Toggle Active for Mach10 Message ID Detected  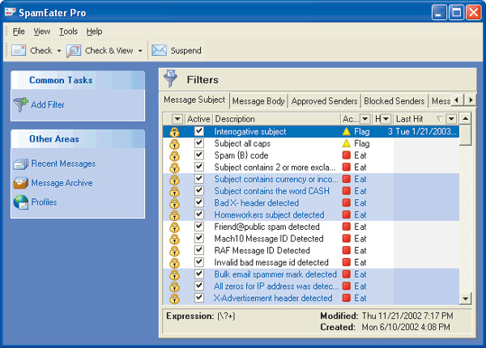[x=199, y=238]
